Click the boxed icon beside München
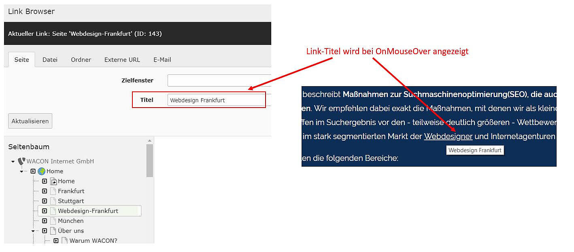Viewport: 574px width, 252px height. tap(44, 221)
